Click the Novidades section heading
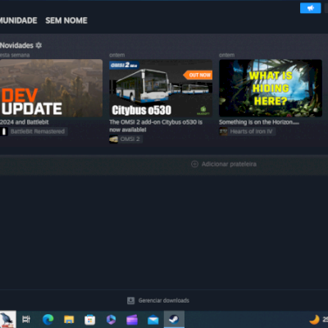328x328 pixels. (16, 45)
